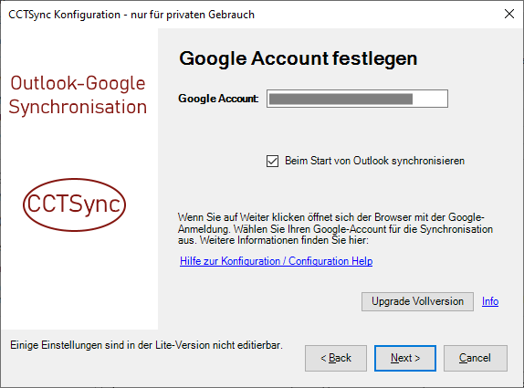Viewport: 524px width, 388px height.
Task: Open 'Hilfe zur Konfiguration / Configuration Help' link
Action: 276,261
